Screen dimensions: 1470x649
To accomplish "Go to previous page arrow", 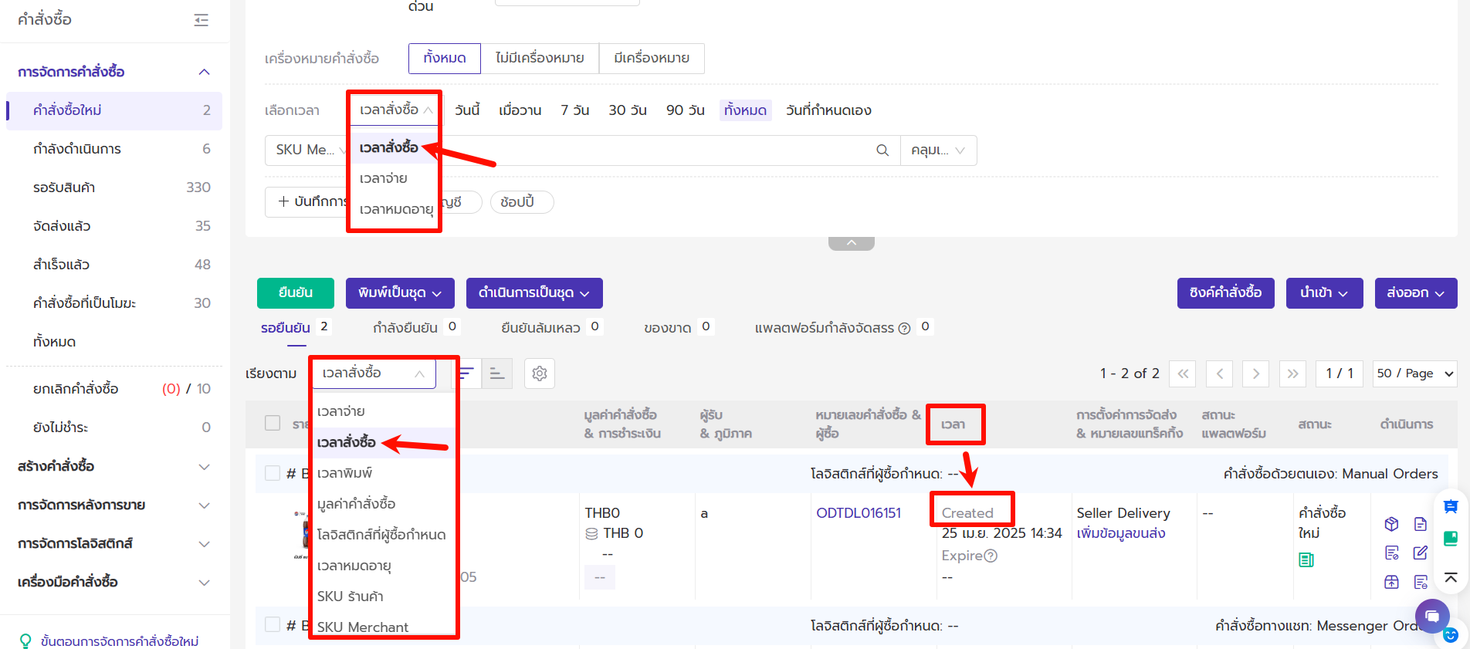I will 1219,374.
